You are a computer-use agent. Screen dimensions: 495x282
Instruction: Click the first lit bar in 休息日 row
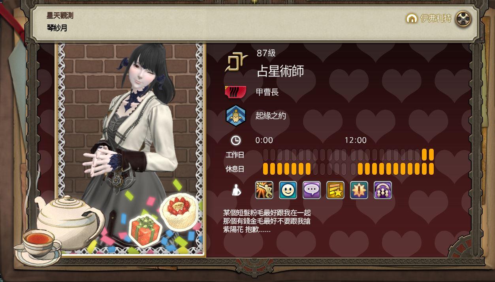click(265, 169)
